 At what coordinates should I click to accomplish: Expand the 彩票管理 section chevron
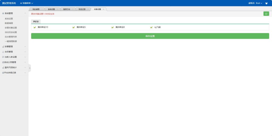click(x=25, y=46)
